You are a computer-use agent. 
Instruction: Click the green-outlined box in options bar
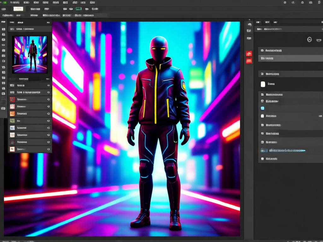pyautogui.click(x=78, y=9)
